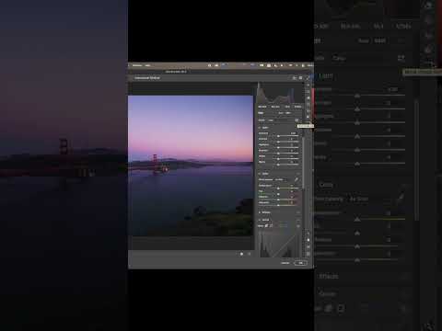Image resolution: width=442 pixels, height=331 pixels.
Task: Select the Masking tool in right strip
Action: pos(308,104)
